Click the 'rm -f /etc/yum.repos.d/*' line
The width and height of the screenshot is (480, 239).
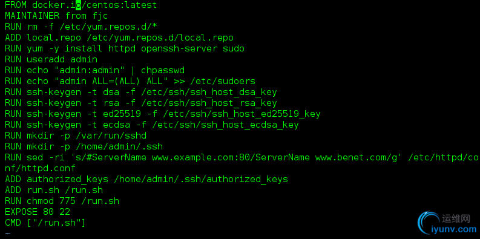click(81, 27)
